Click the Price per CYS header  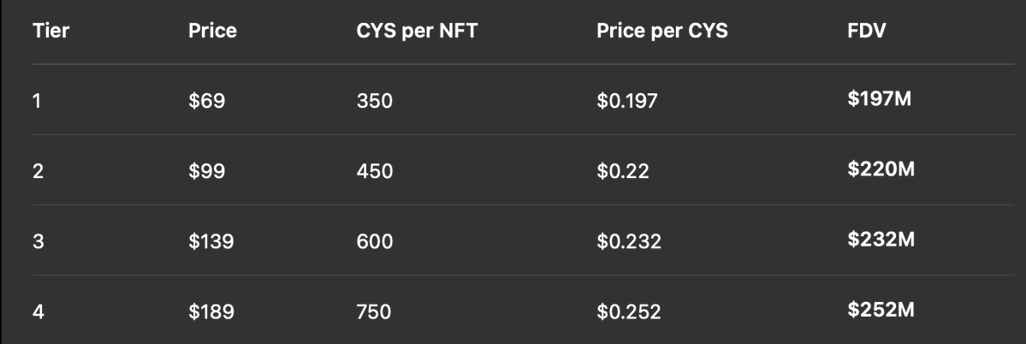click(661, 31)
